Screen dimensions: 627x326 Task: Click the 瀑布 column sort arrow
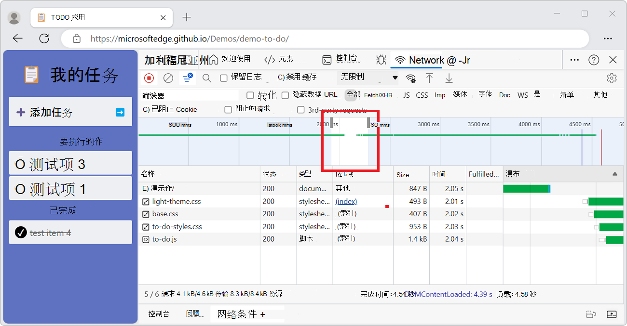point(614,174)
